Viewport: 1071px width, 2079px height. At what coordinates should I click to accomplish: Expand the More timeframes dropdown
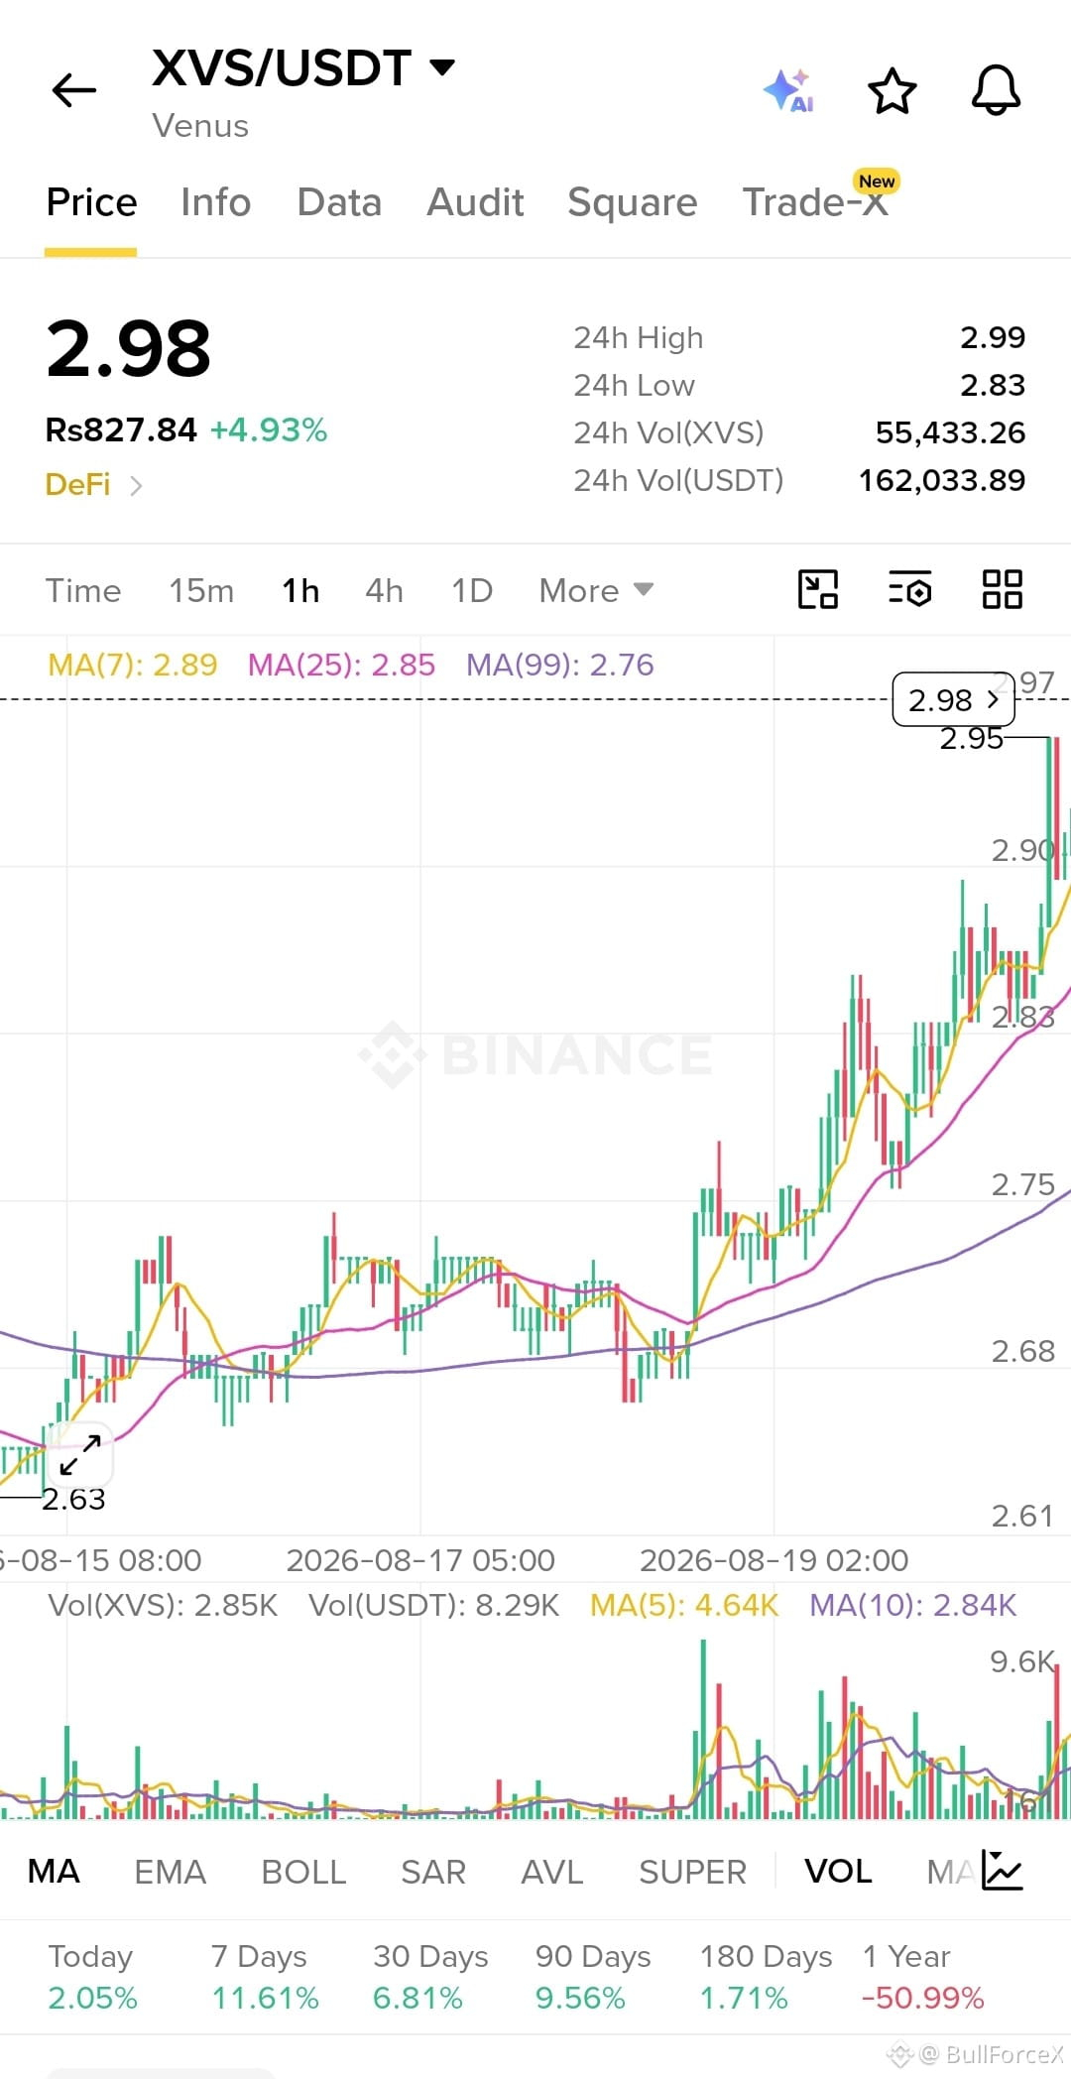point(596,590)
